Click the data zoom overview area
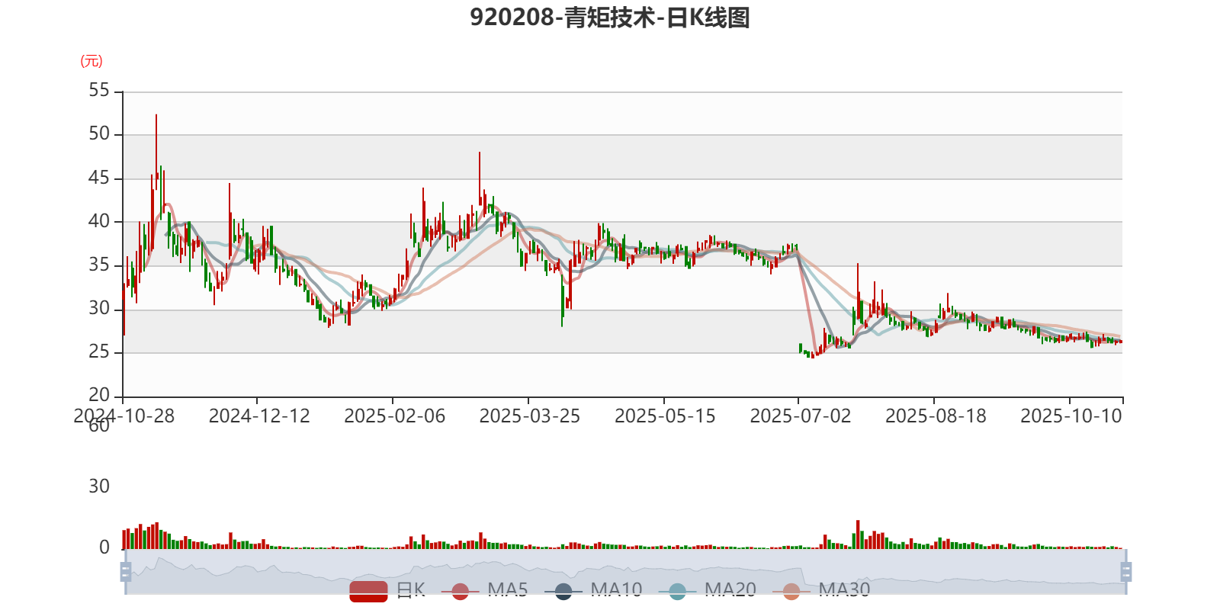1220x610 pixels. pos(625,571)
